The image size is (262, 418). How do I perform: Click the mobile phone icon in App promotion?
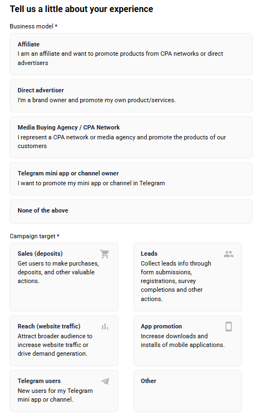tap(229, 326)
